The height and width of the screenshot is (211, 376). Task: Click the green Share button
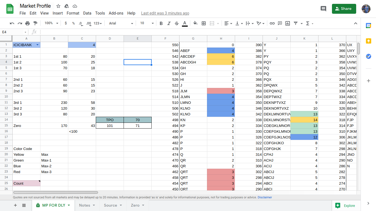pos(344,9)
